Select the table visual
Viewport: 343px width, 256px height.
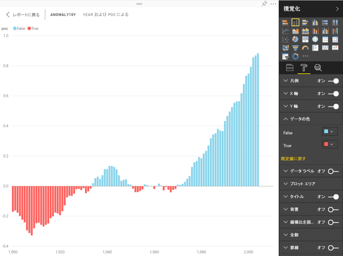325,39
